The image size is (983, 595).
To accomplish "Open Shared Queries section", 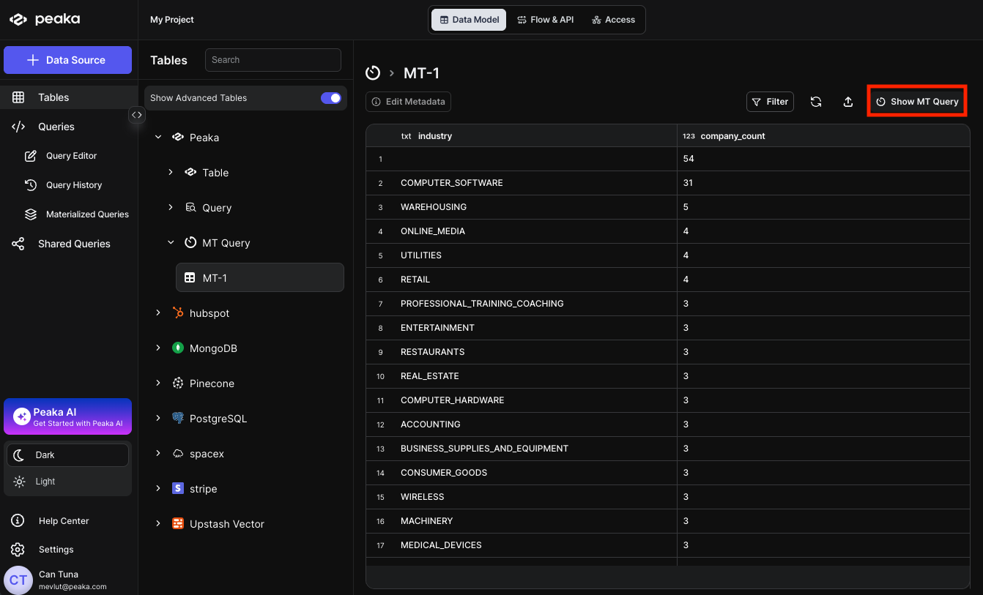I will (x=73, y=244).
